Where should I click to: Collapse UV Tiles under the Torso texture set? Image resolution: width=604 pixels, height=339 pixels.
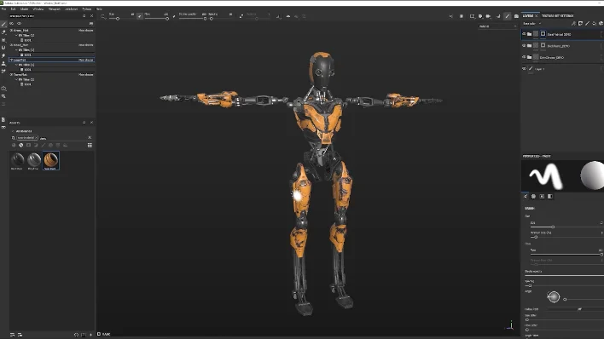(x=16, y=80)
